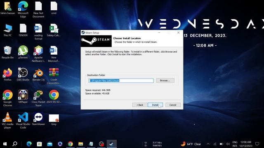Launch the Blender 3.6 shortcut

[38, 74]
